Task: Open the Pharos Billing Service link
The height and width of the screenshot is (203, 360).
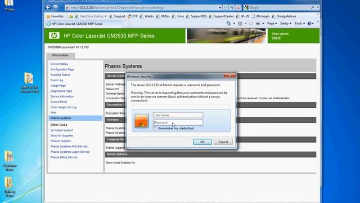Action: click(x=64, y=157)
